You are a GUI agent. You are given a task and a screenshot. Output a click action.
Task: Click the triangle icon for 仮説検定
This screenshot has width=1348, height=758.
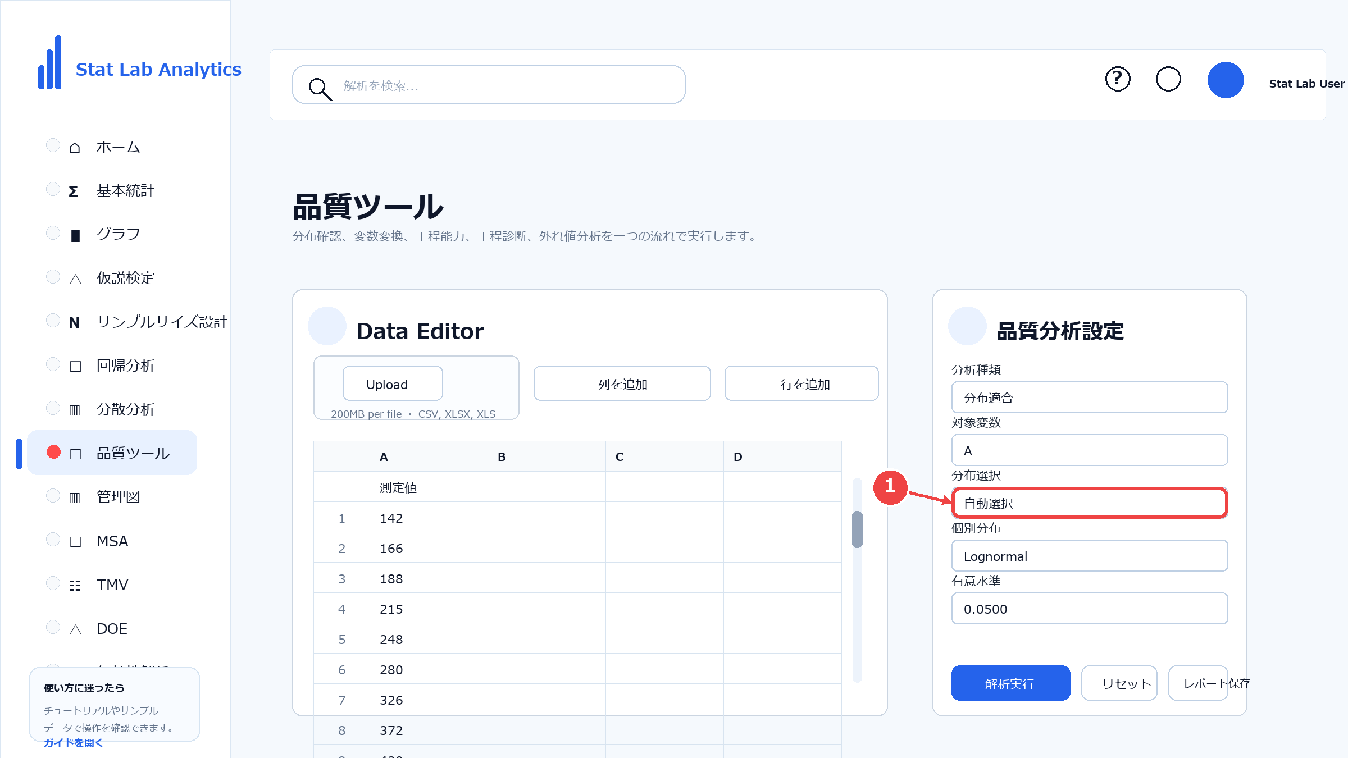click(75, 279)
